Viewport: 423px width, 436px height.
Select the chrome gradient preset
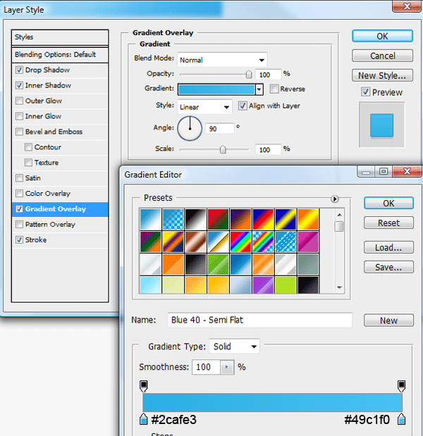(218, 242)
